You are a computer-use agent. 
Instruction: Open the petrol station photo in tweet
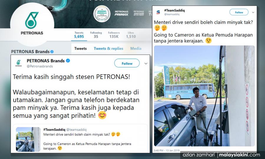[204, 96]
